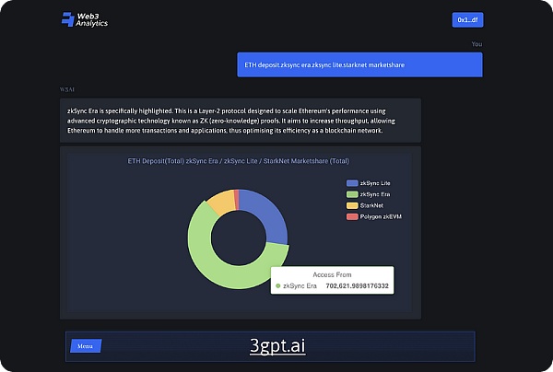Toggle the StarkNet legend label text

click(375, 205)
